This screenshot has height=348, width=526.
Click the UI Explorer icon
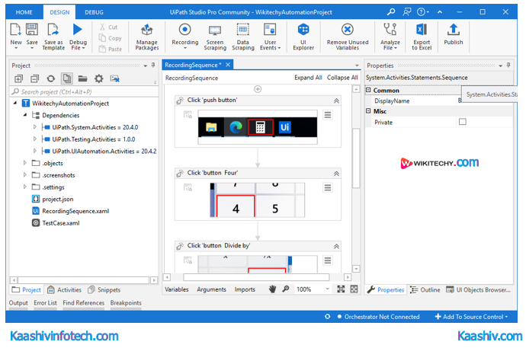pos(303,35)
